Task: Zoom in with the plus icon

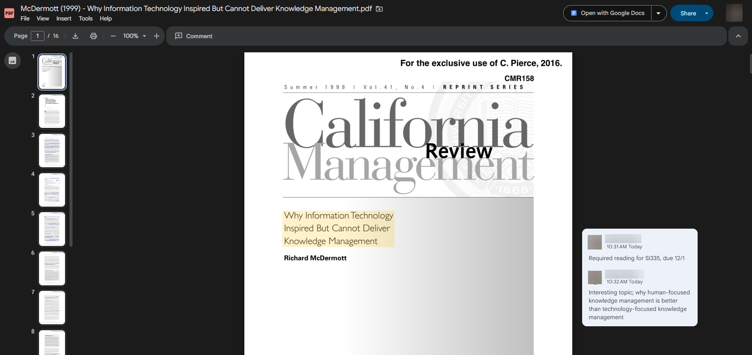Action: (156, 36)
